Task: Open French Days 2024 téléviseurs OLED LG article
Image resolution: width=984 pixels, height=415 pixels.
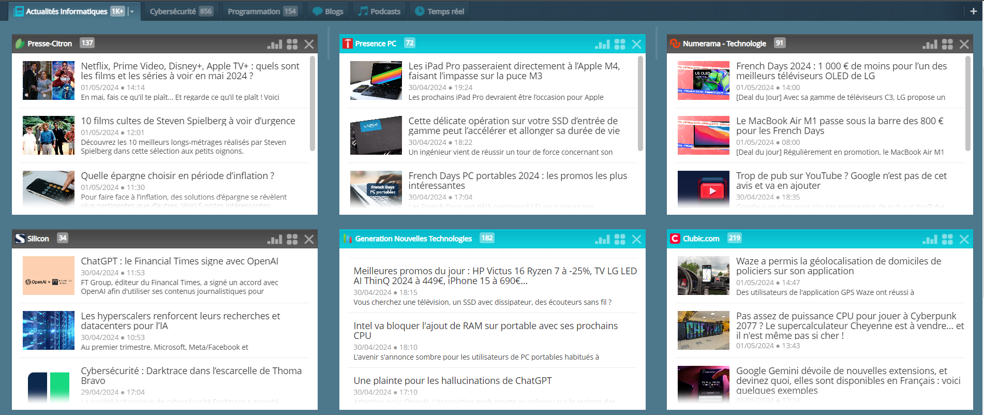Action: (841, 71)
